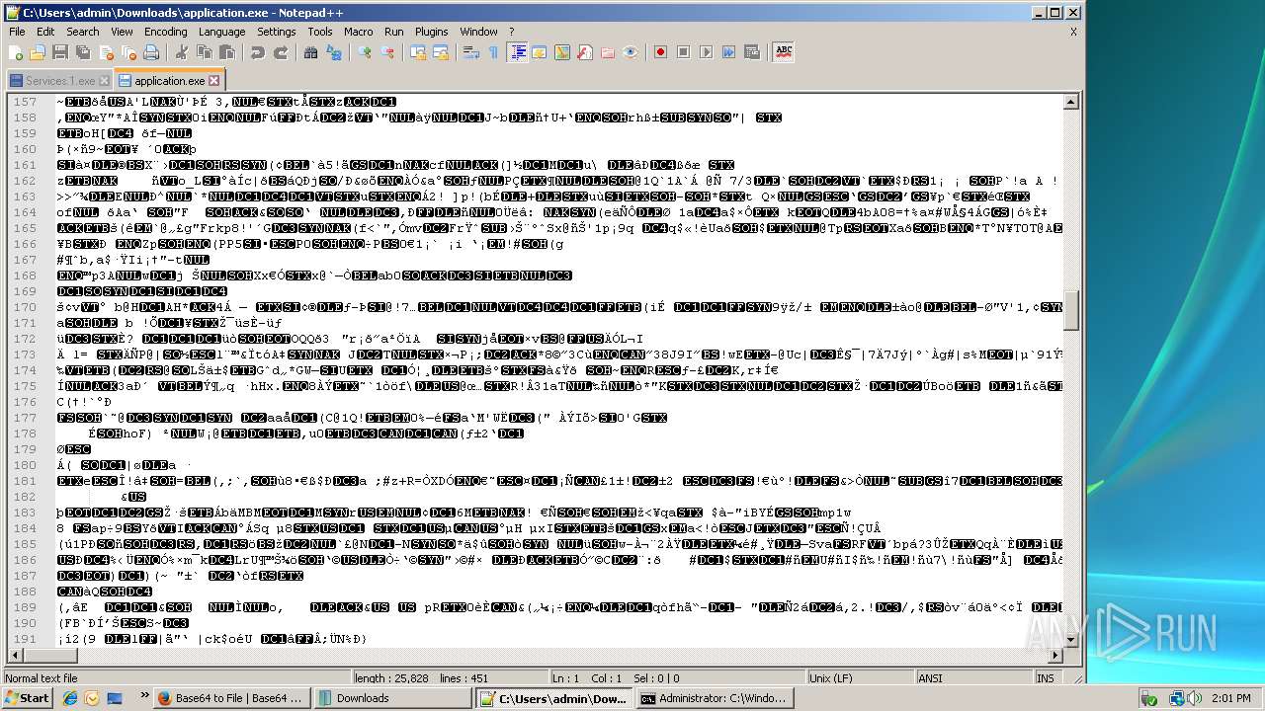
Task: Open the Folder as Workspace icon
Action: point(607,52)
